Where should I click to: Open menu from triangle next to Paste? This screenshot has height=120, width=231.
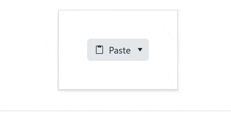[140, 50]
